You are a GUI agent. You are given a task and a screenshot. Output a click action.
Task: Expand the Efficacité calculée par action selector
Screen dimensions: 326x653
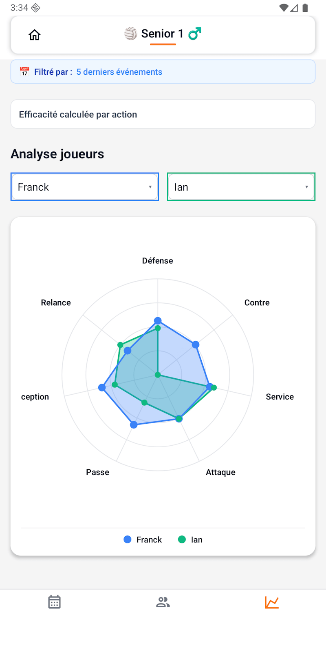(x=163, y=114)
